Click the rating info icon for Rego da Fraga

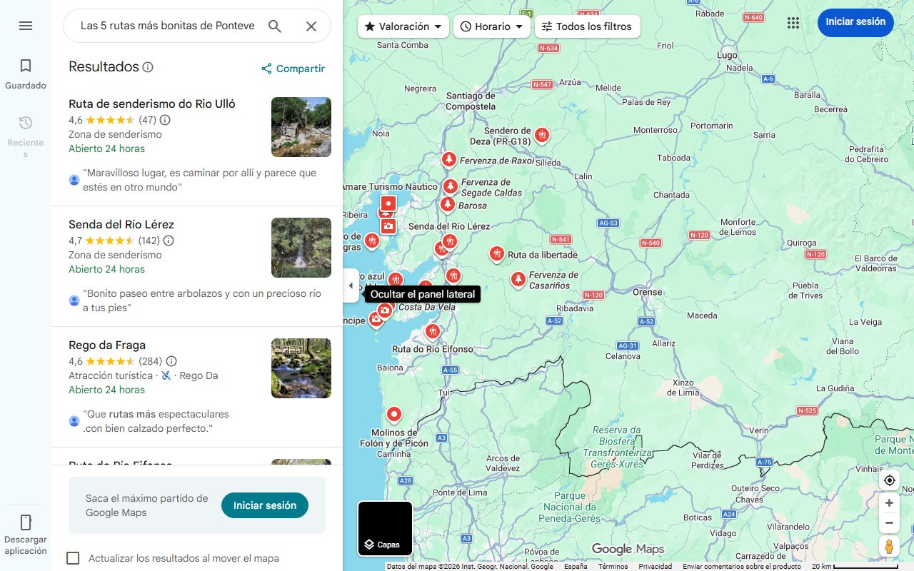(x=171, y=361)
